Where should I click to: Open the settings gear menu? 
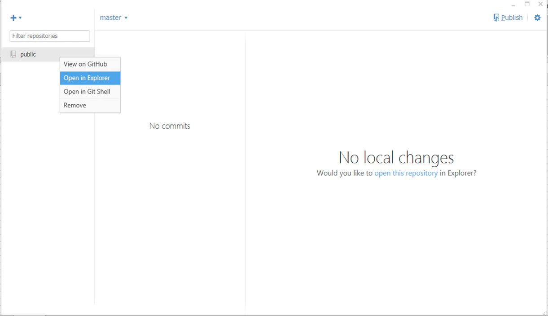pyautogui.click(x=537, y=18)
